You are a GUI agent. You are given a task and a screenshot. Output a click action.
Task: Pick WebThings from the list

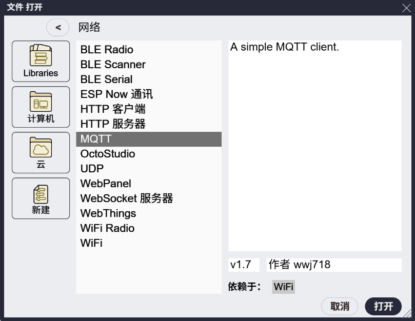tap(149, 213)
